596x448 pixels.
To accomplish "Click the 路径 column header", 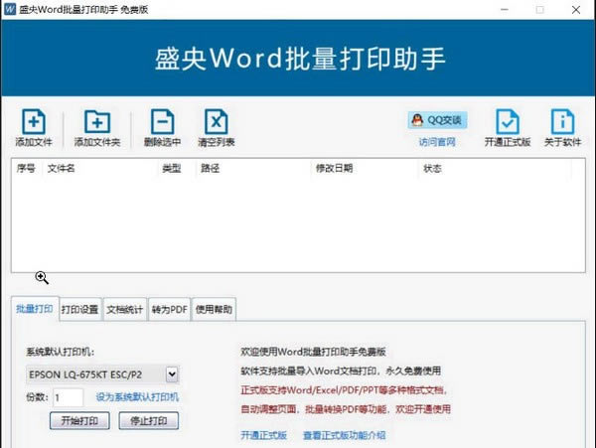I will click(x=211, y=168).
